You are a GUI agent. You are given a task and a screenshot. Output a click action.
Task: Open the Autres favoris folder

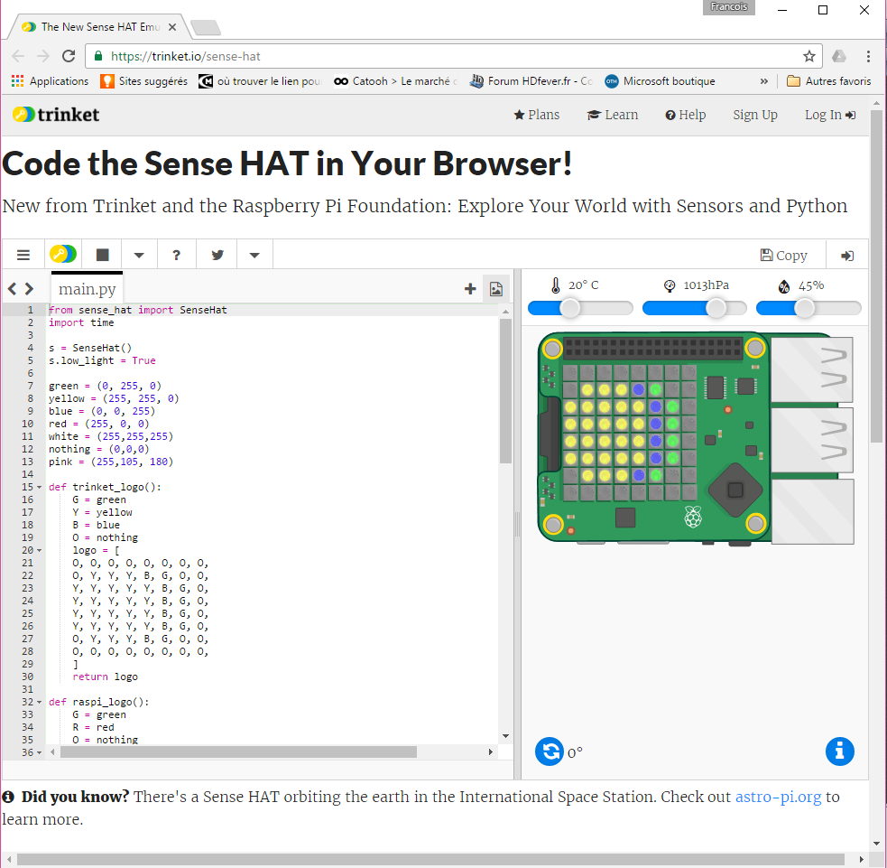click(828, 81)
